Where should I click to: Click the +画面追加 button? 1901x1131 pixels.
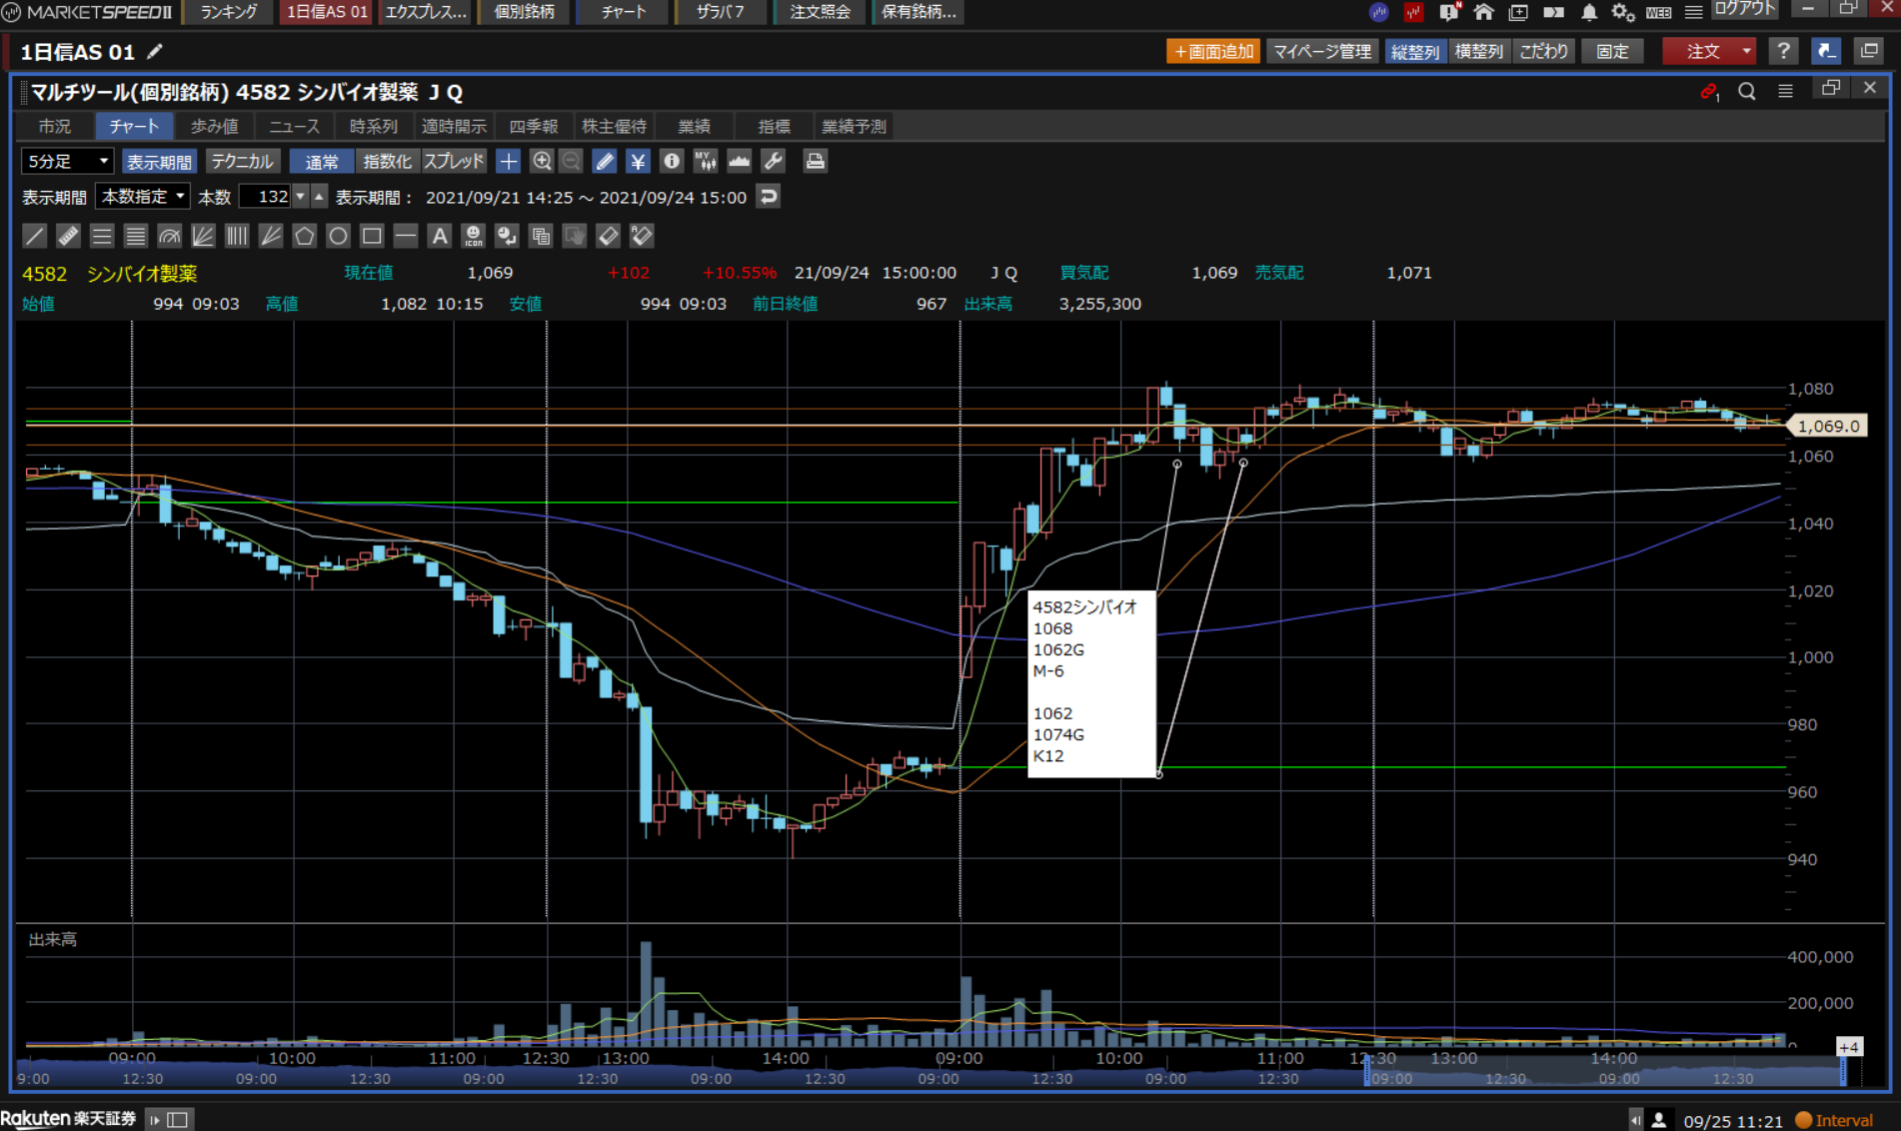pyautogui.click(x=1213, y=51)
